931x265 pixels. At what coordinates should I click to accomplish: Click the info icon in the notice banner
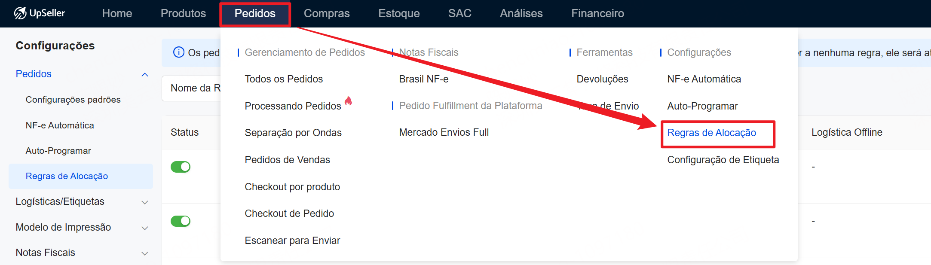click(x=178, y=52)
